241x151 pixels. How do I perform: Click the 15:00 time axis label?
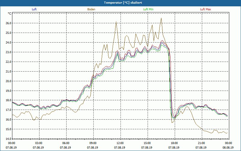[148, 143]
